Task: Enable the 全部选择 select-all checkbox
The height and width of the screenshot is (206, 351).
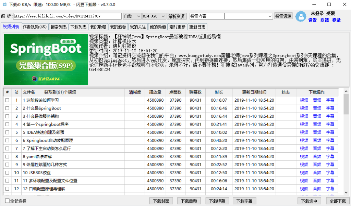Action: click(x=8, y=201)
